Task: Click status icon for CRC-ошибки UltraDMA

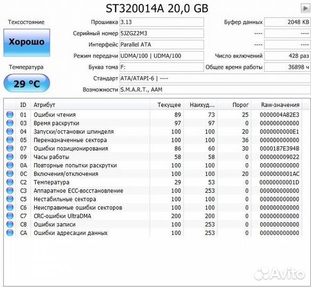Action: (x=10, y=216)
